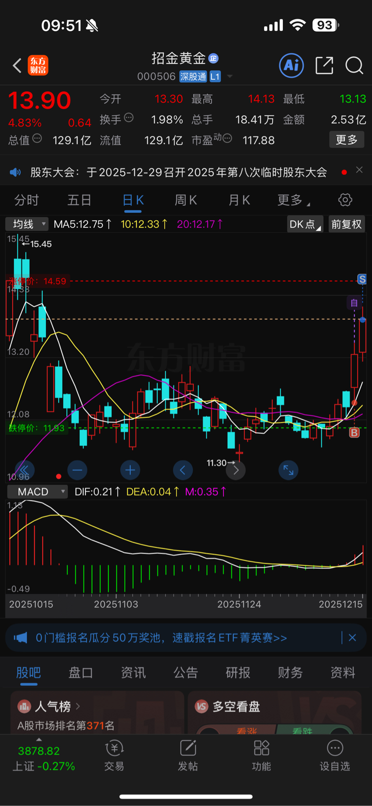Screen dimensions: 372x806
Task: Move chart left with previous arrow
Action: pyautogui.click(x=183, y=470)
